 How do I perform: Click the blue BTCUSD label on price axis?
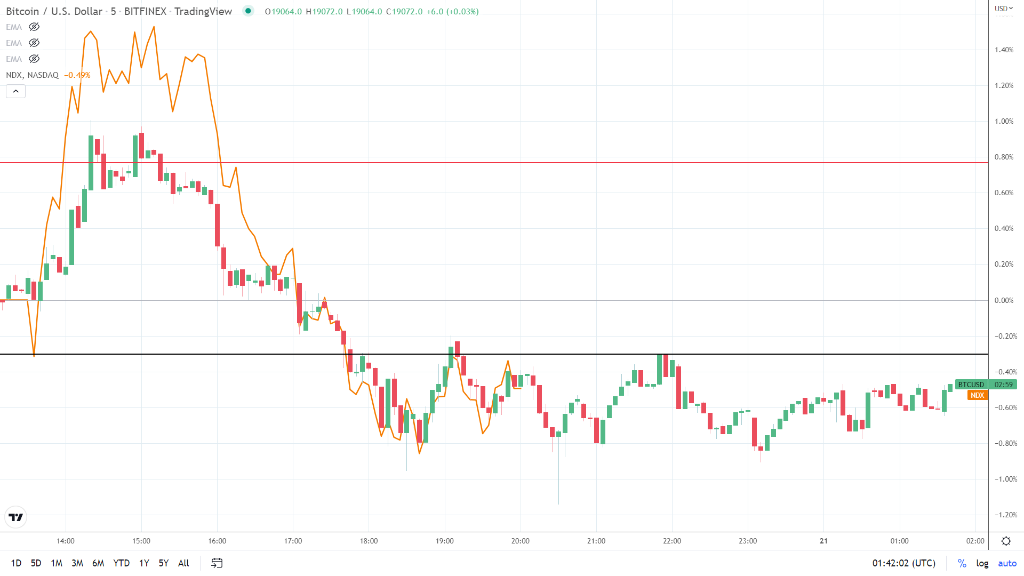(971, 385)
